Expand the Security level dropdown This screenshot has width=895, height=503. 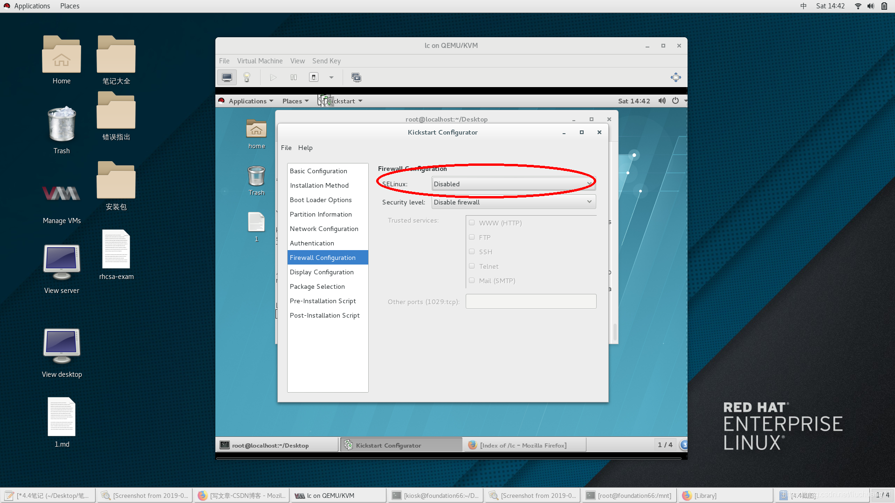click(x=513, y=202)
